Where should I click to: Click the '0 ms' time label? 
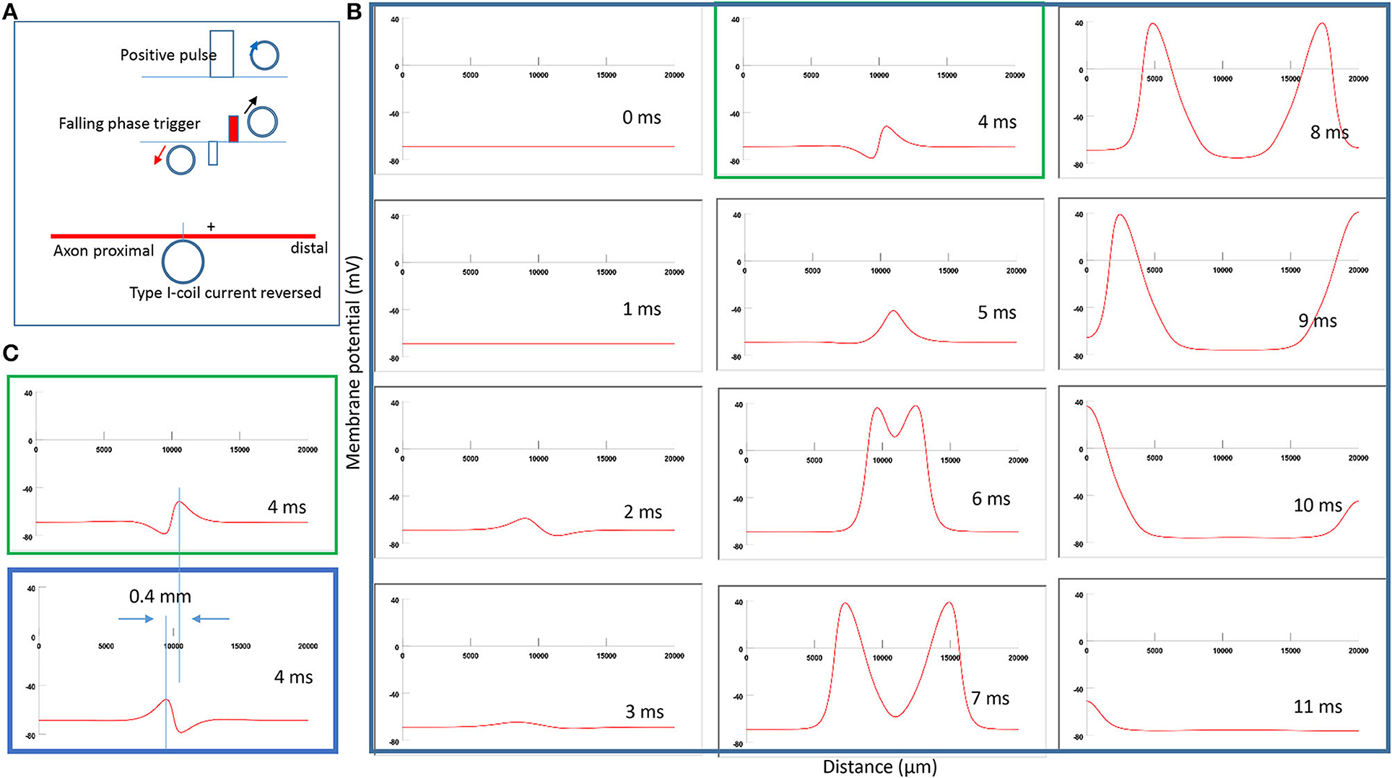click(x=641, y=118)
